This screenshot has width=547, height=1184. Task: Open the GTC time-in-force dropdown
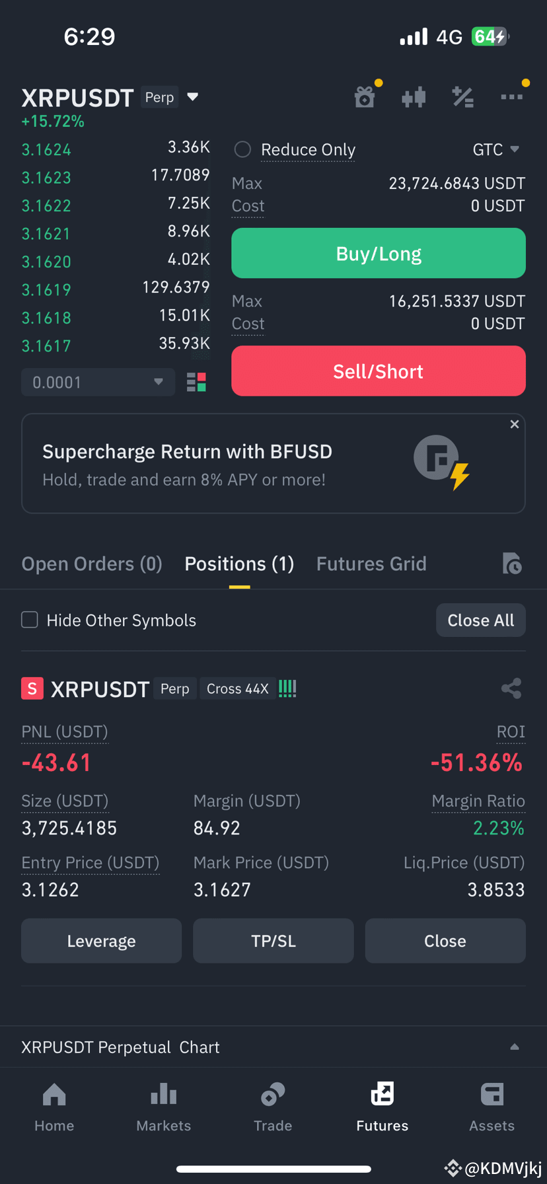[495, 150]
